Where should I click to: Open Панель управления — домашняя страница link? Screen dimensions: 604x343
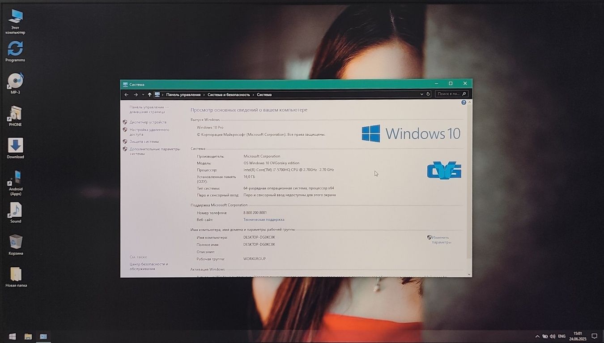[x=149, y=109]
